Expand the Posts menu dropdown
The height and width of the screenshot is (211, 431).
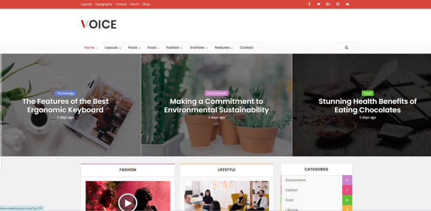134,48
